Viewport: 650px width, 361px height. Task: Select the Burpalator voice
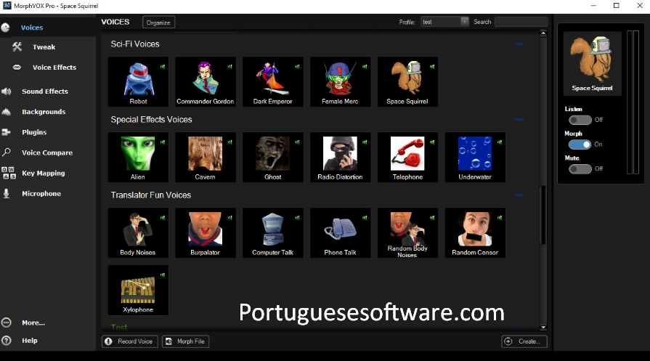[x=206, y=233]
